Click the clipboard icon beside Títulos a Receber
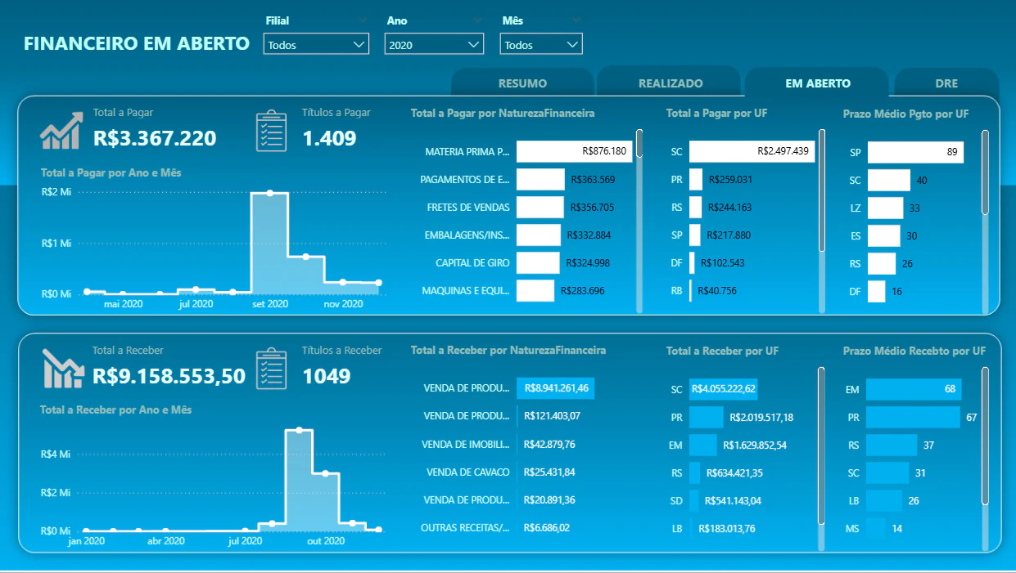The width and height of the screenshot is (1016, 573). [271, 369]
